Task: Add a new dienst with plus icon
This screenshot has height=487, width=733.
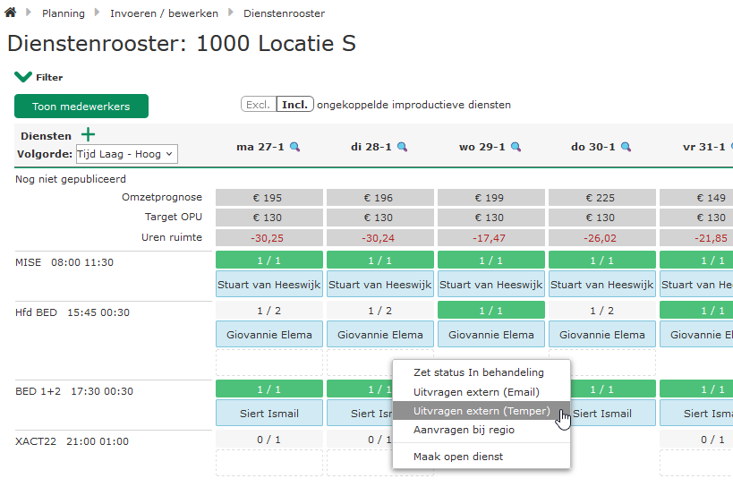Action: (x=88, y=135)
